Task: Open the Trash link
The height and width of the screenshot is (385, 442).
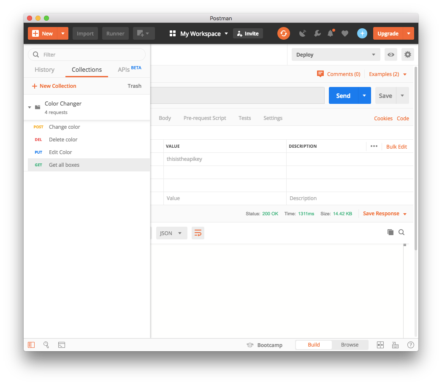Action: [x=135, y=86]
